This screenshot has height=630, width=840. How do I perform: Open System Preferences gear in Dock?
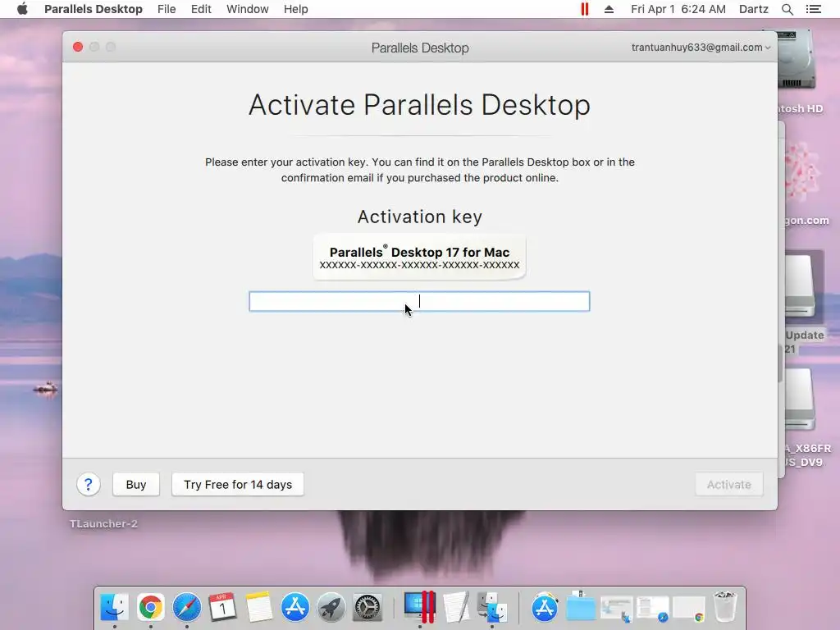(x=367, y=607)
